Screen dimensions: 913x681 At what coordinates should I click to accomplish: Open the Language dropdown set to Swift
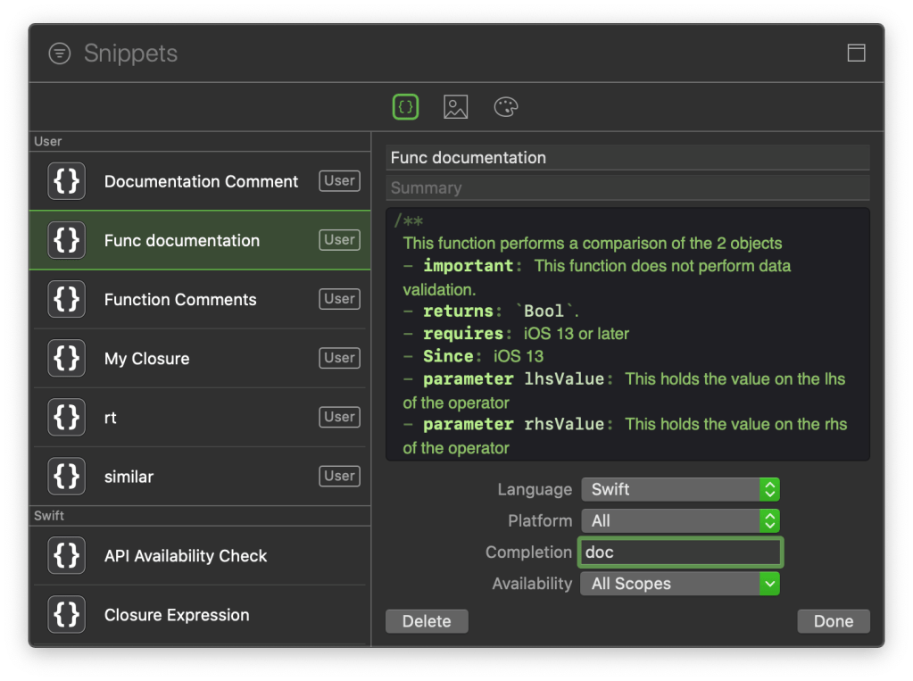(680, 489)
